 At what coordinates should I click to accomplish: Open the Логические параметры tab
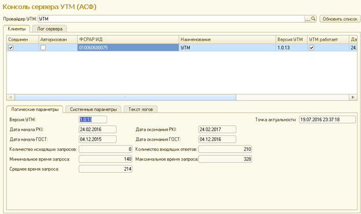pyautogui.click(x=35, y=110)
